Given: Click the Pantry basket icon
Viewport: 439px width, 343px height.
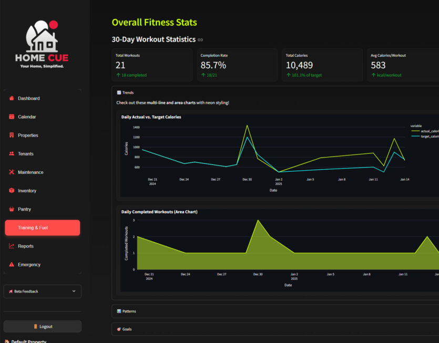Looking at the screenshot, I should (12, 209).
